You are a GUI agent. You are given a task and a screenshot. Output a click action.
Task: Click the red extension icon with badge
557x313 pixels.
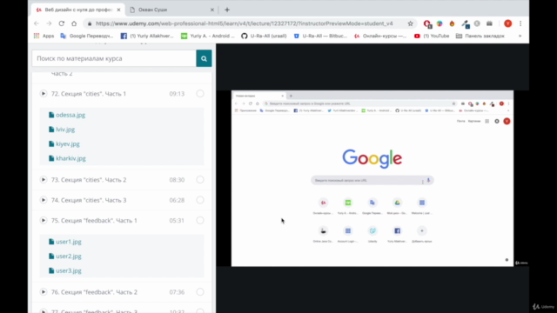pos(427,23)
